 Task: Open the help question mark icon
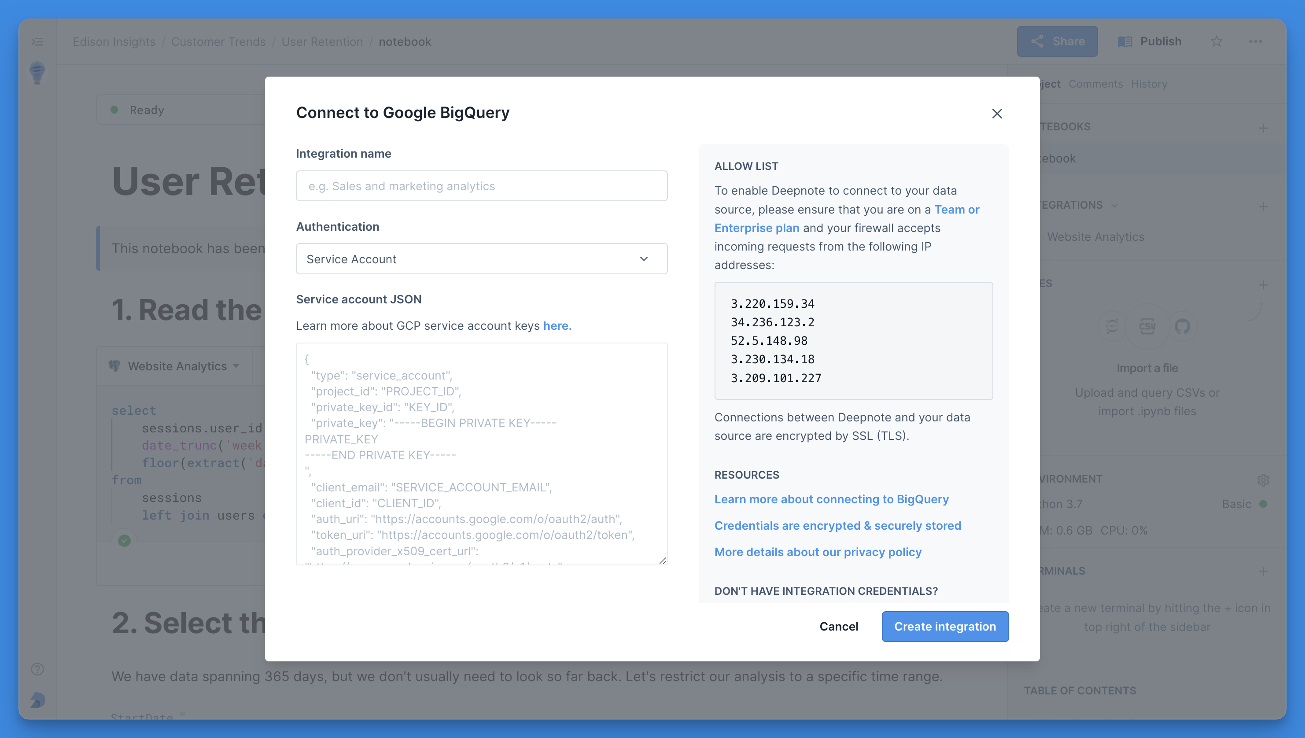click(x=37, y=669)
